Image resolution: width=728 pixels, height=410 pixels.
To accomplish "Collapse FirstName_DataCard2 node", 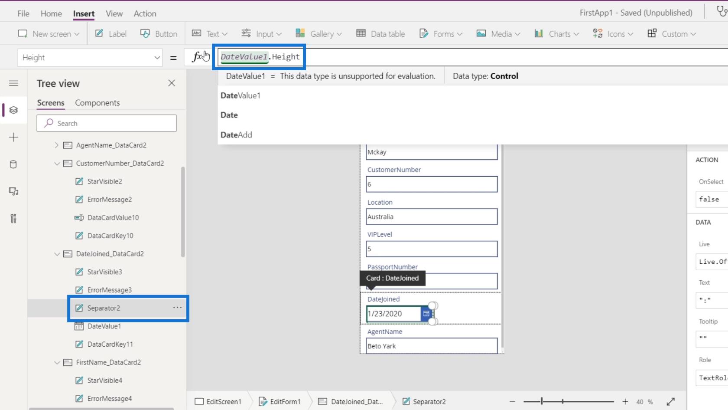I will [x=57, y=362].
